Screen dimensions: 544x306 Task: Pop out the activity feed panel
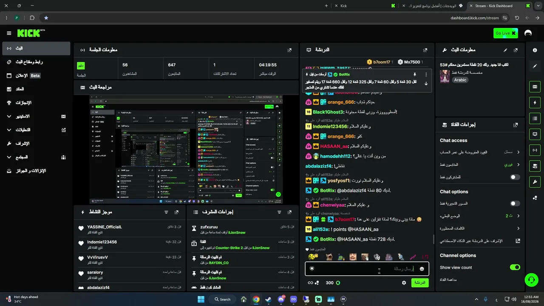[x=176, y=212]
